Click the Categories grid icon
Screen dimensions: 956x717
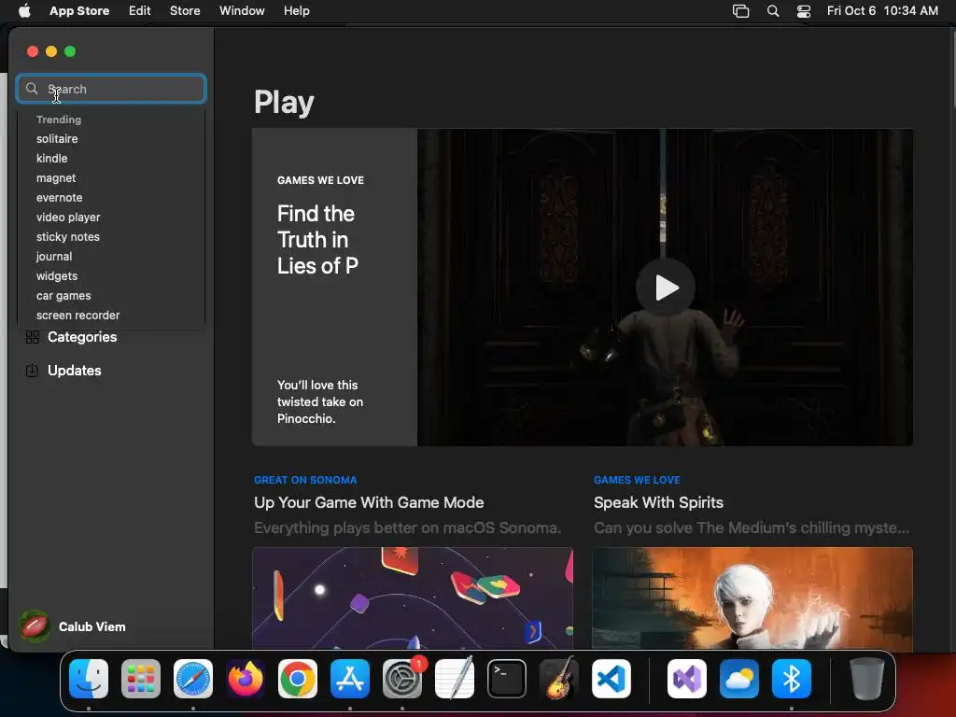(x=33, y=337)
